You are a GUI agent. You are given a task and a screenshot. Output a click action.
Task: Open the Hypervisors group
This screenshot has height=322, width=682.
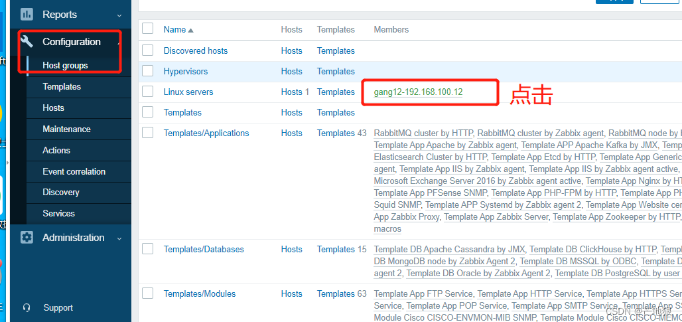coord(186,71)
